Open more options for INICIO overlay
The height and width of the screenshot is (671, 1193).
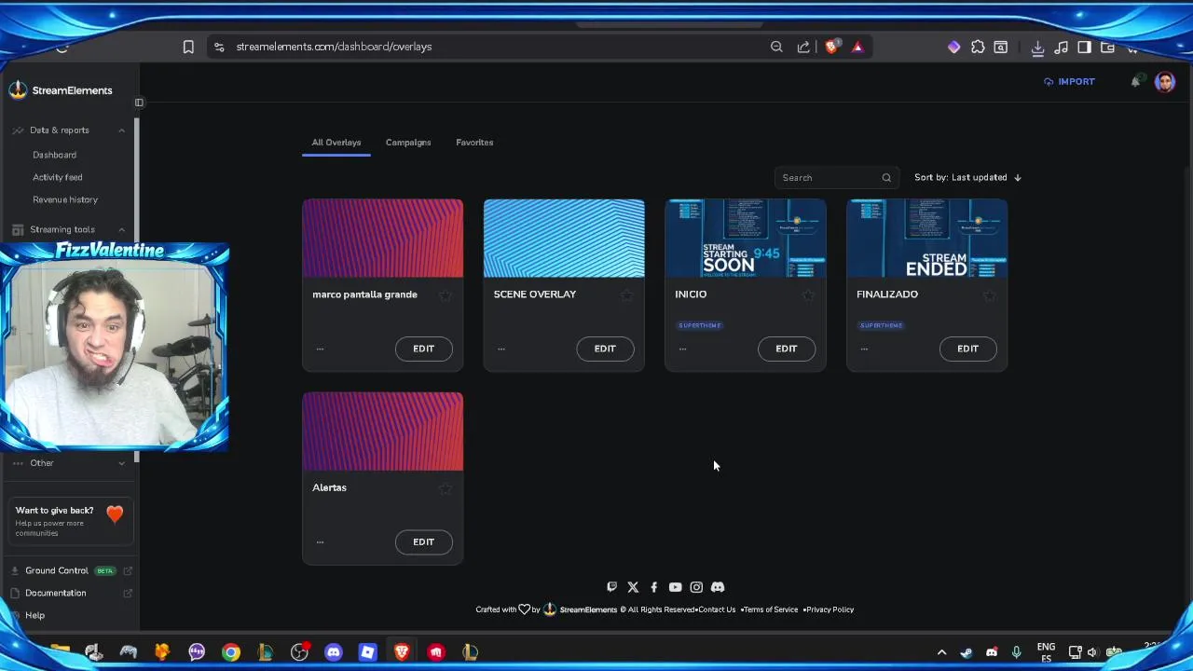point(682,349)
